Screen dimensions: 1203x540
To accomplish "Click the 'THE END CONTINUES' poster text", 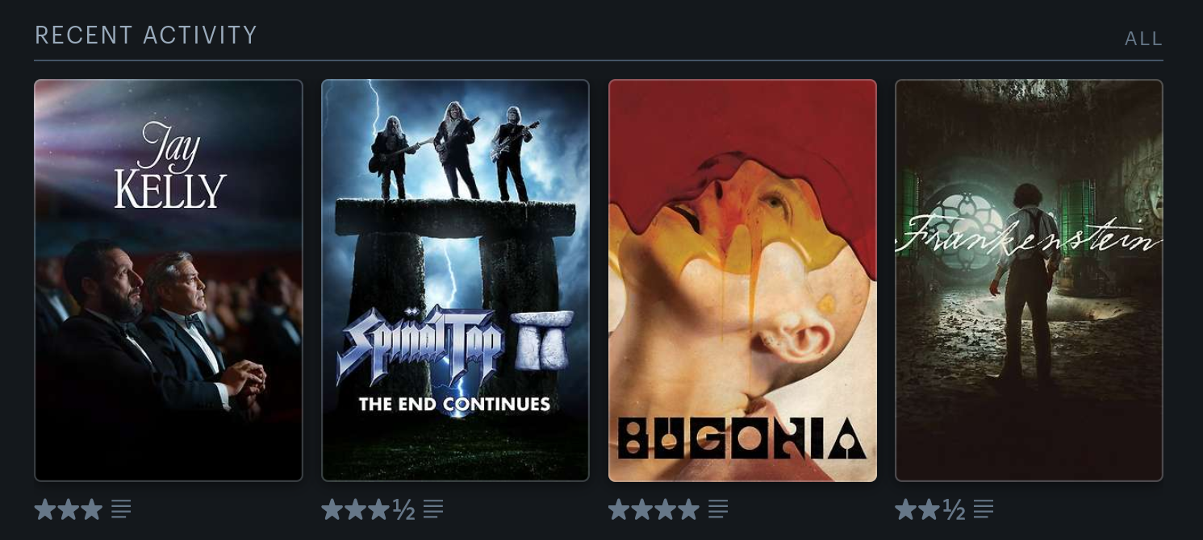I will click(454, 405).
